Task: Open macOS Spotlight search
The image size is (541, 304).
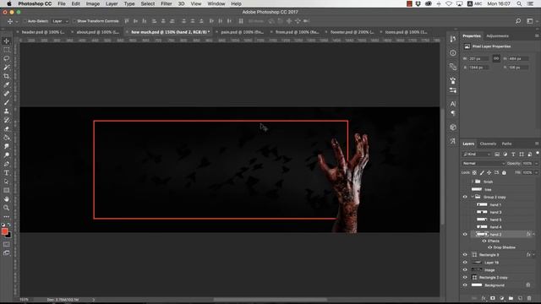Action: pyautogui.click(x=519, y=3)
